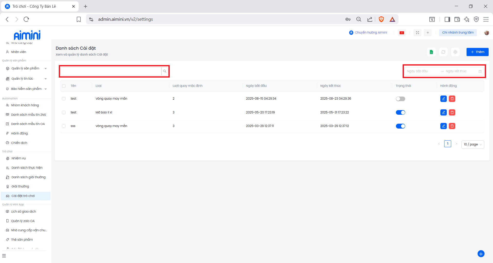
Task: Go to 'Chiến dịch' sidebar item
Action: 19,143
